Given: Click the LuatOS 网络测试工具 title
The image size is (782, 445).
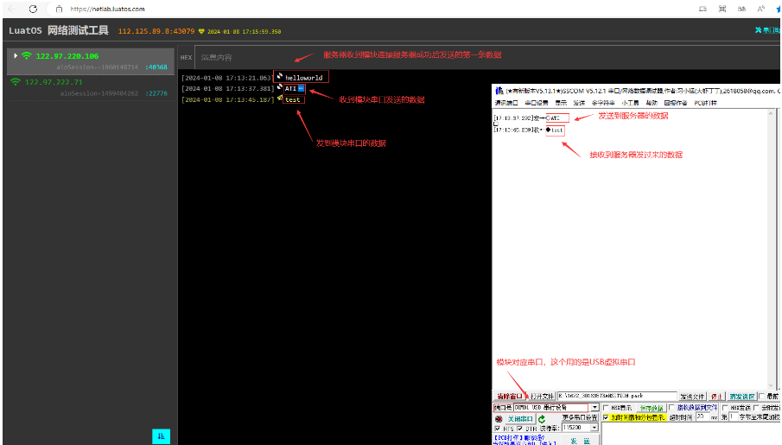Looking at the screenshot, I should click(59, 30).
